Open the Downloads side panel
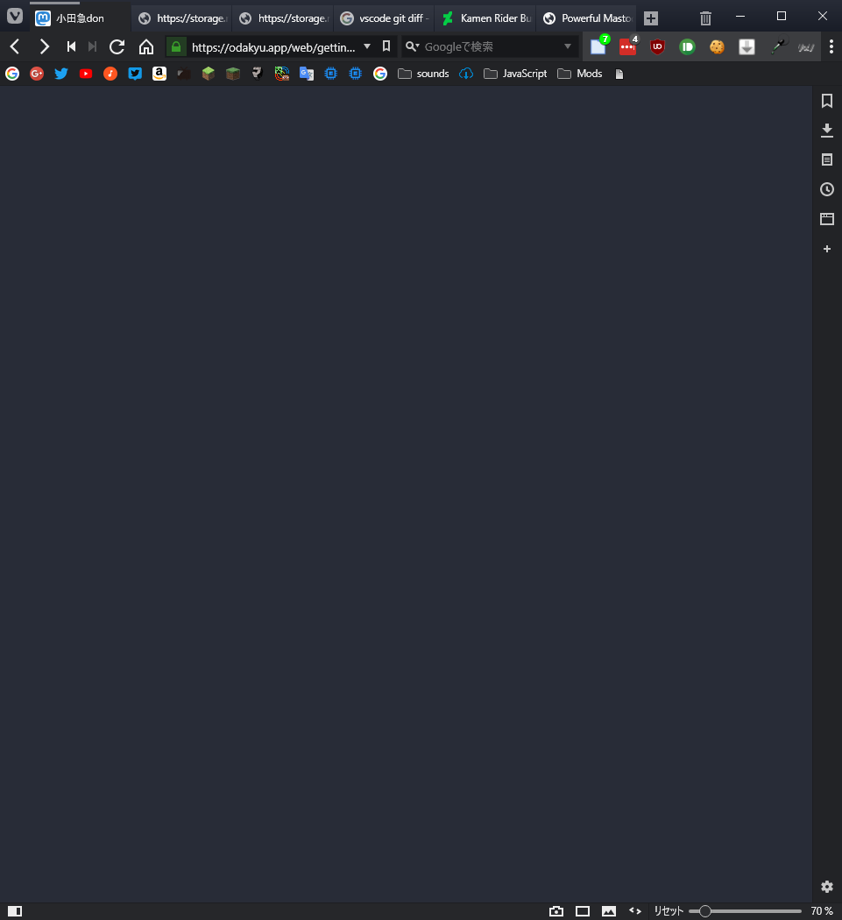The image size is (842, 920). click(826, 131)
